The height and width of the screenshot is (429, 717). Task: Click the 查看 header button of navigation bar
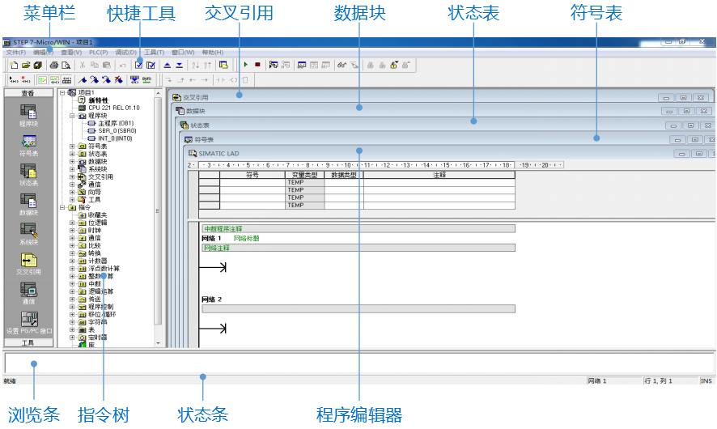tap(28, 93)
